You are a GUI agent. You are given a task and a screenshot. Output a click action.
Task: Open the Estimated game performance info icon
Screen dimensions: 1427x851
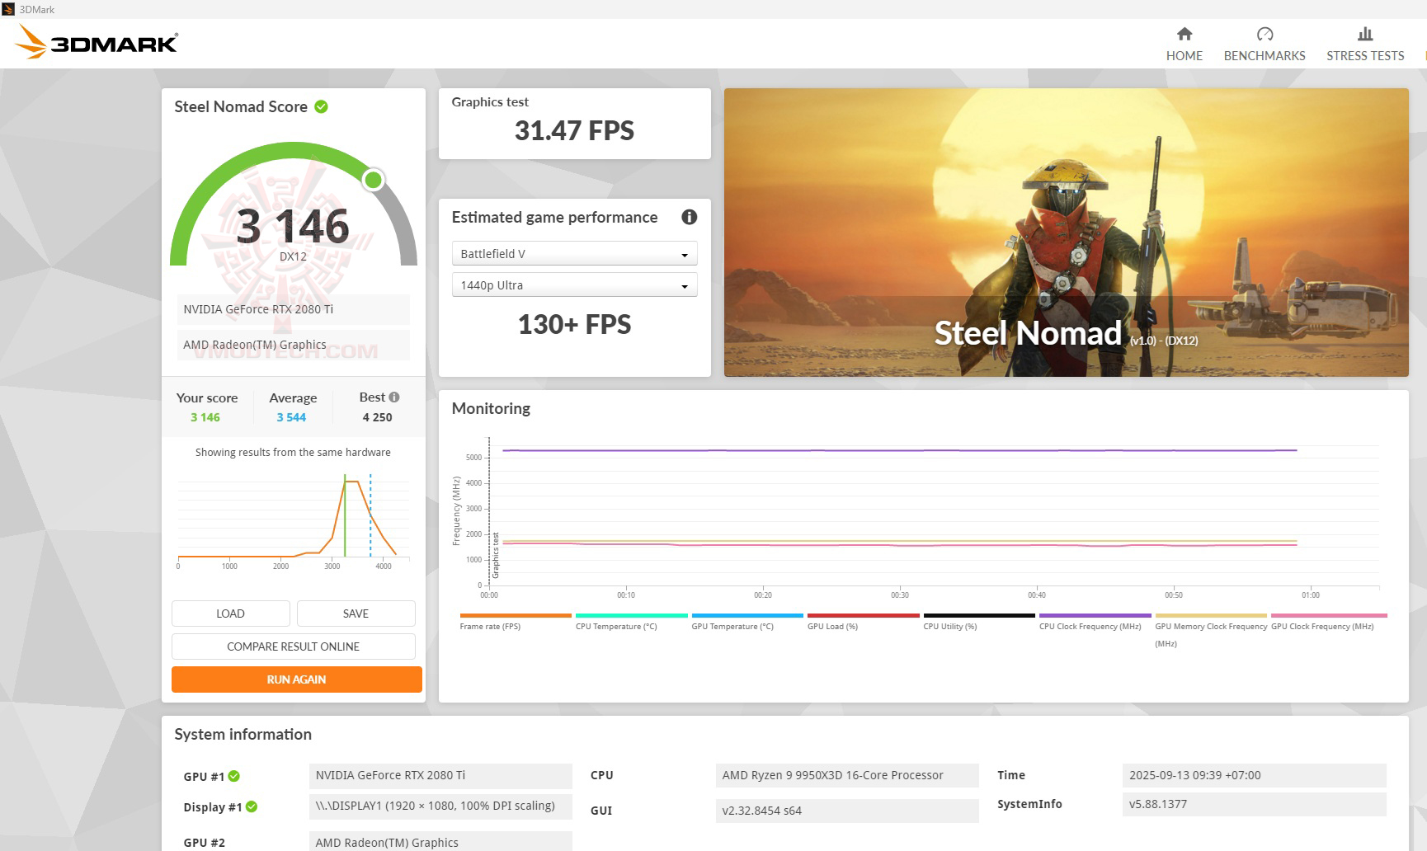pos(690,217)
